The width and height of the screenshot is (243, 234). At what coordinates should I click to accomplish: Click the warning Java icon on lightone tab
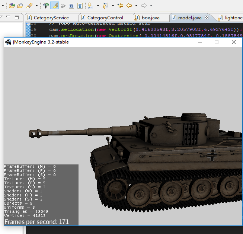220,17
